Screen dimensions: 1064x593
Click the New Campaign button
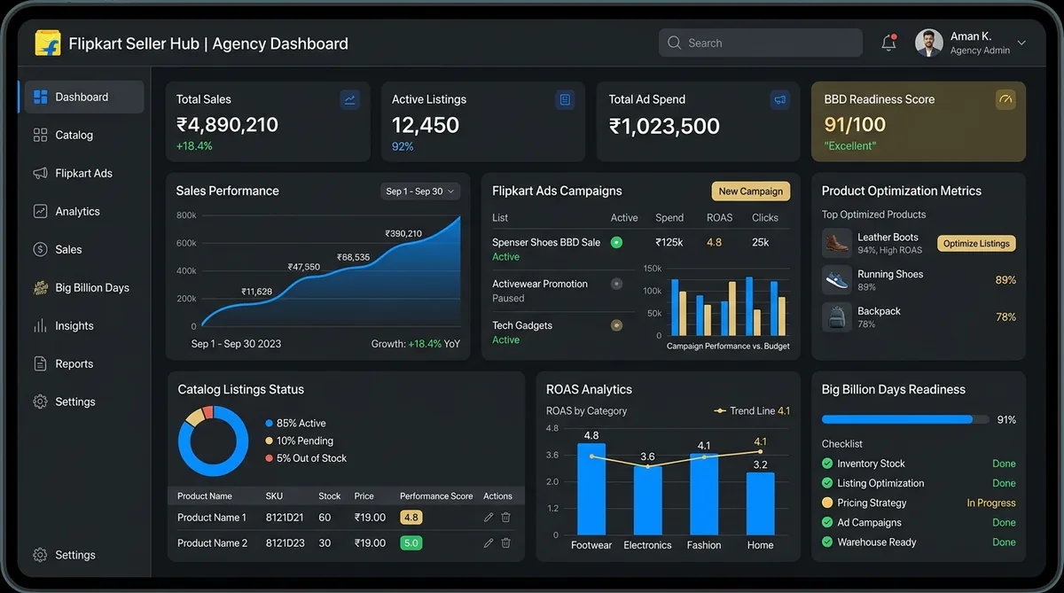pos(750,191)
